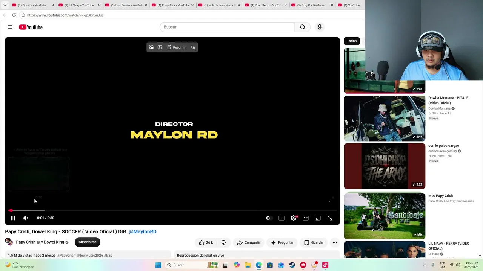Seek on the video progress bar
This screenshot has height=271, width=483.
tap(172, 210)
